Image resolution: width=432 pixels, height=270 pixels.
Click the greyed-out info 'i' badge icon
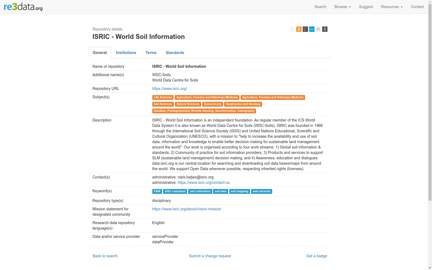point(292,29)
